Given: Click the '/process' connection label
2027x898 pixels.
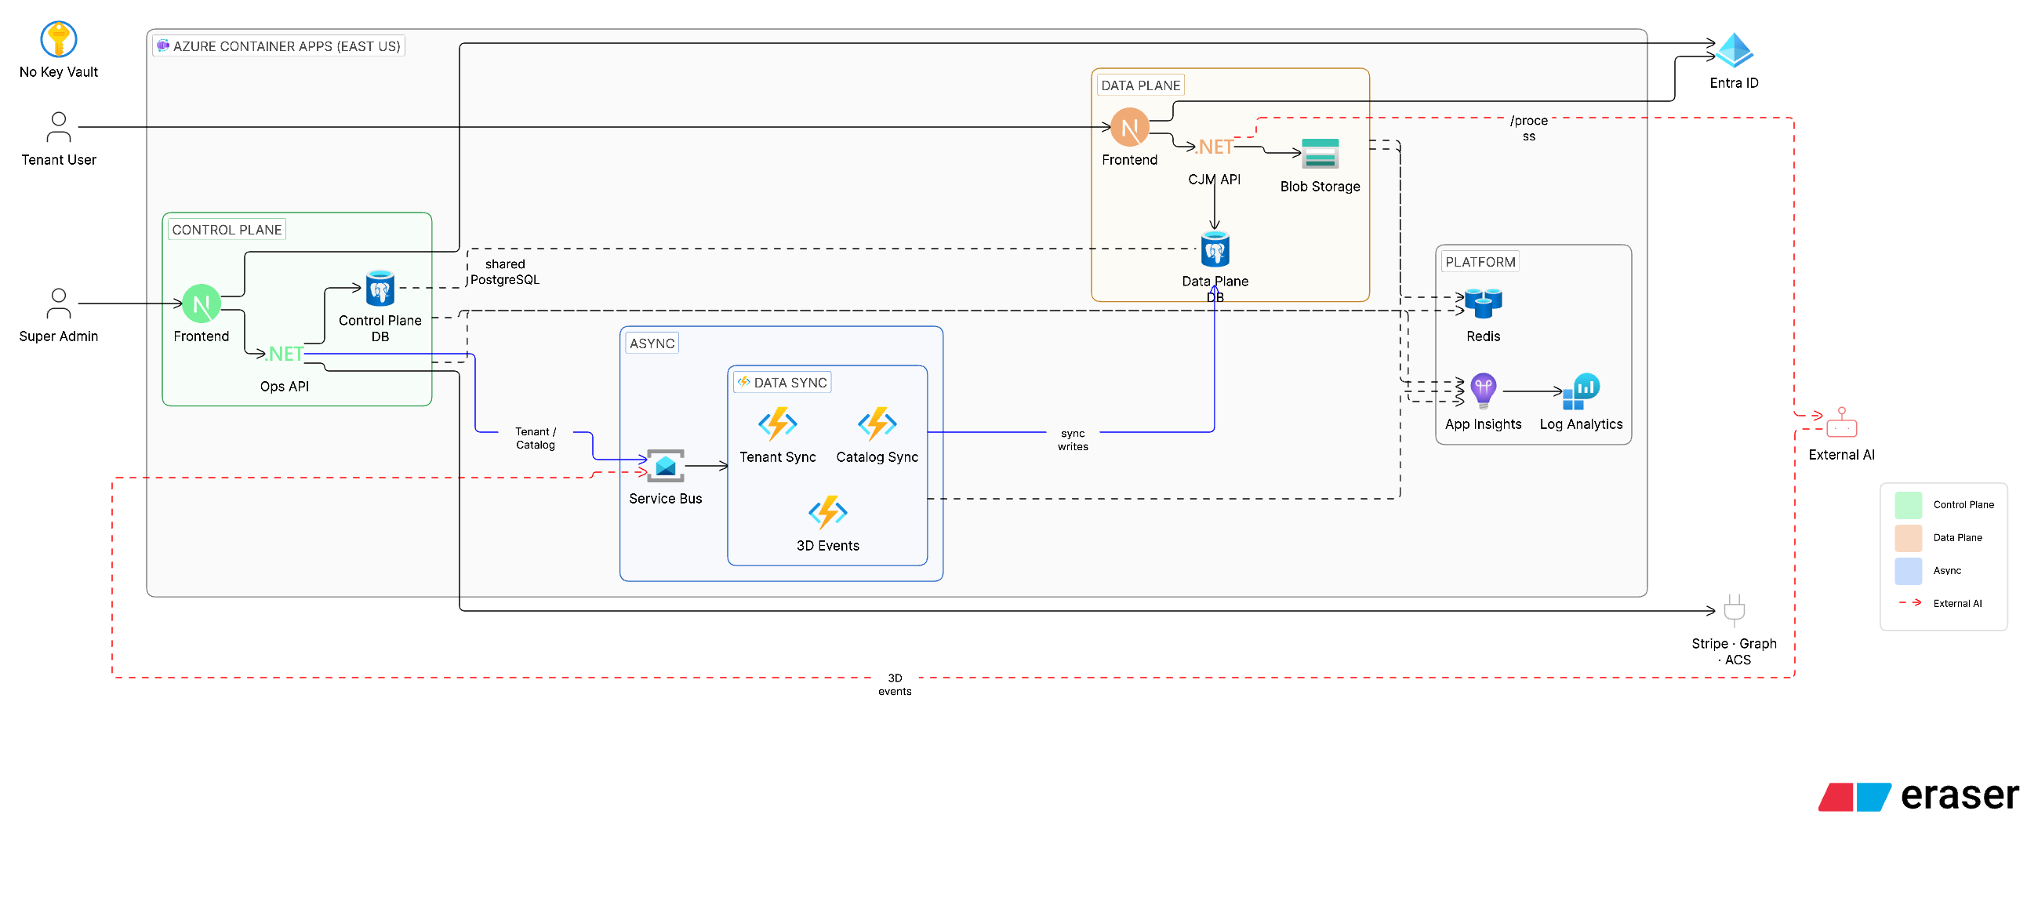Looking at the screenshot, I should tap(1528, 129).
